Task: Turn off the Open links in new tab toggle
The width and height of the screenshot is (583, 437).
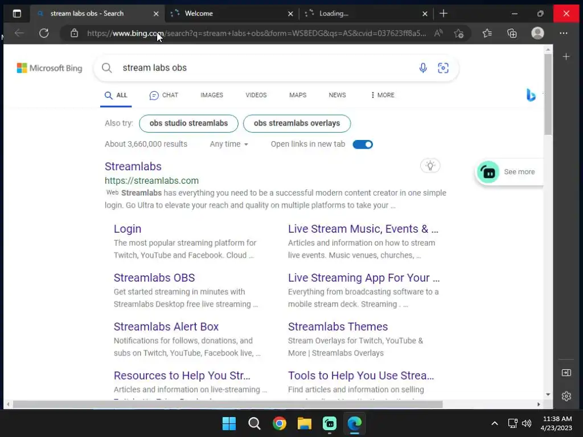Action: 363,145
